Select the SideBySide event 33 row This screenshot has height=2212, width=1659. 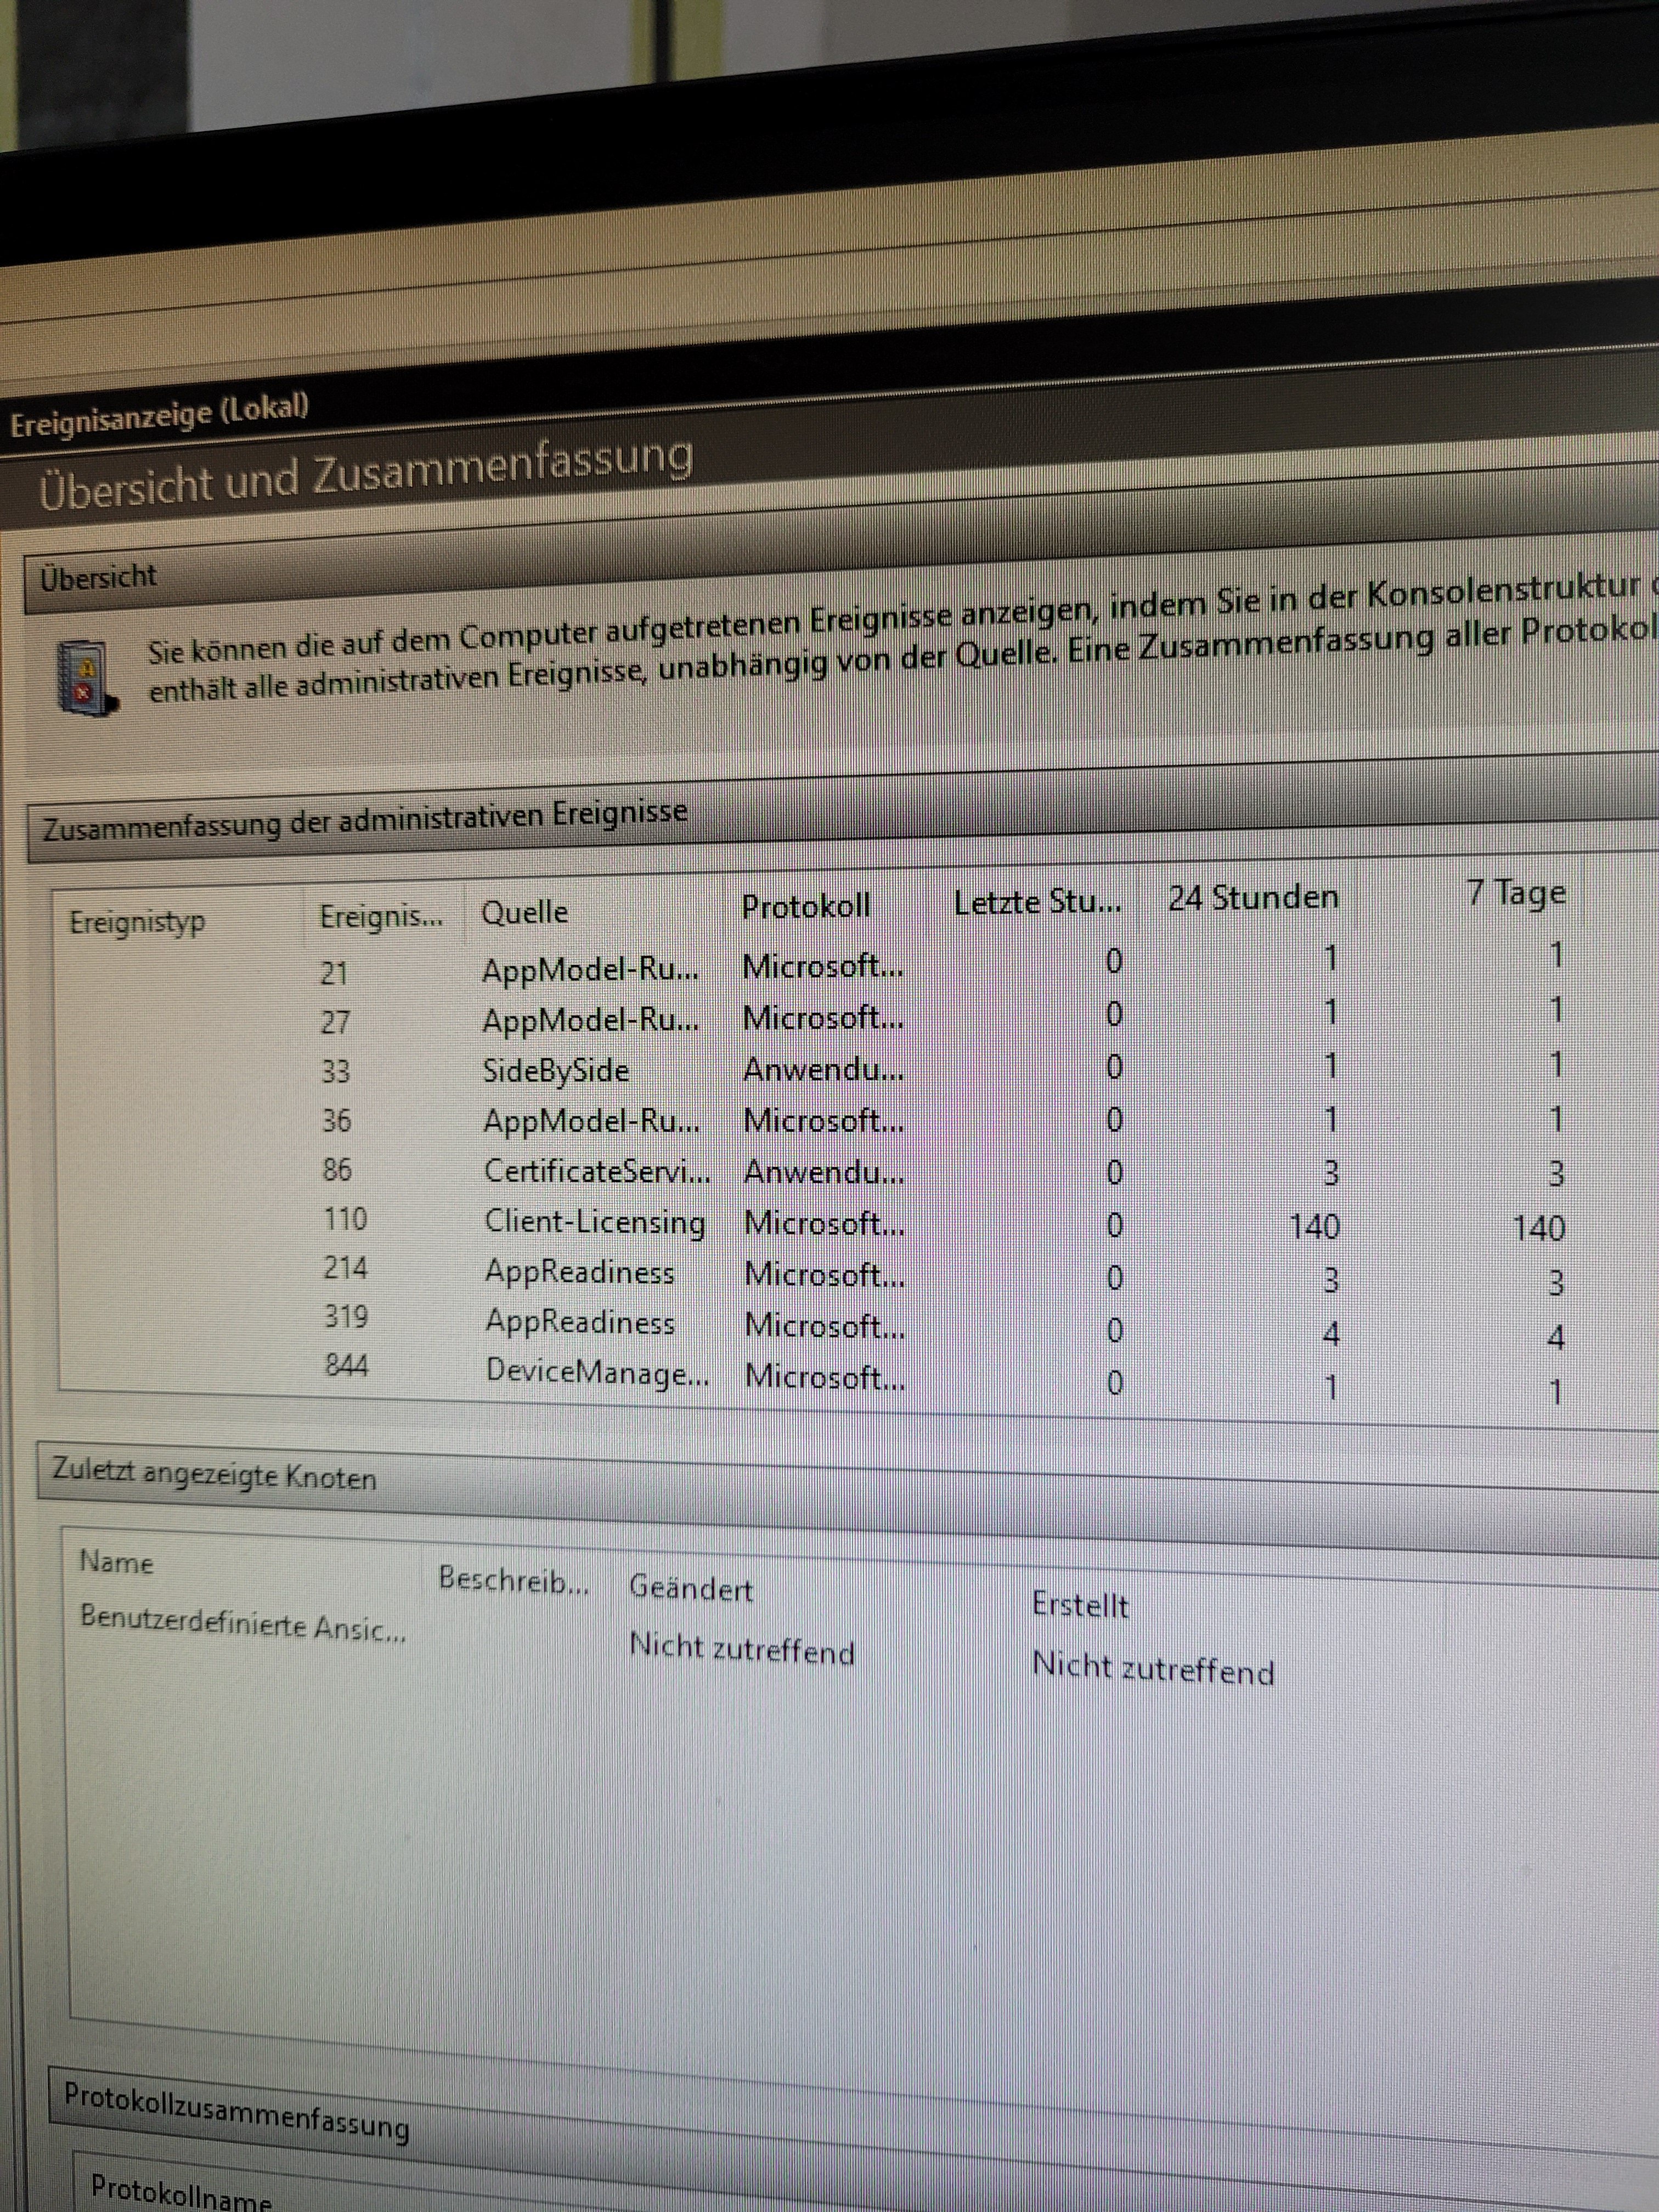556,1070
